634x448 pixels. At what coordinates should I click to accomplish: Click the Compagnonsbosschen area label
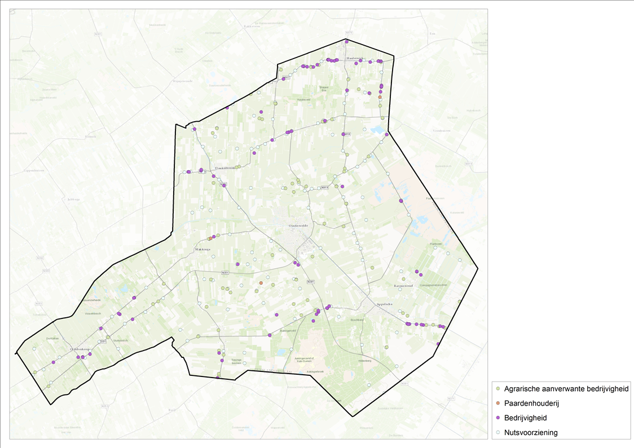433,285
